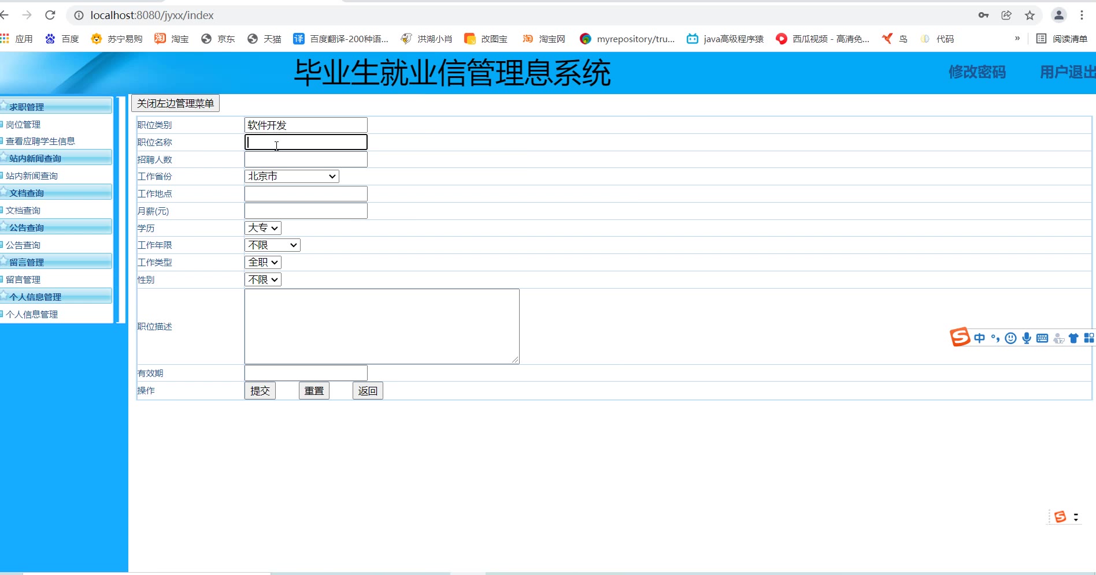Open the 天猫 bookmark
1096x575 pixels.
tap(264, 39)
